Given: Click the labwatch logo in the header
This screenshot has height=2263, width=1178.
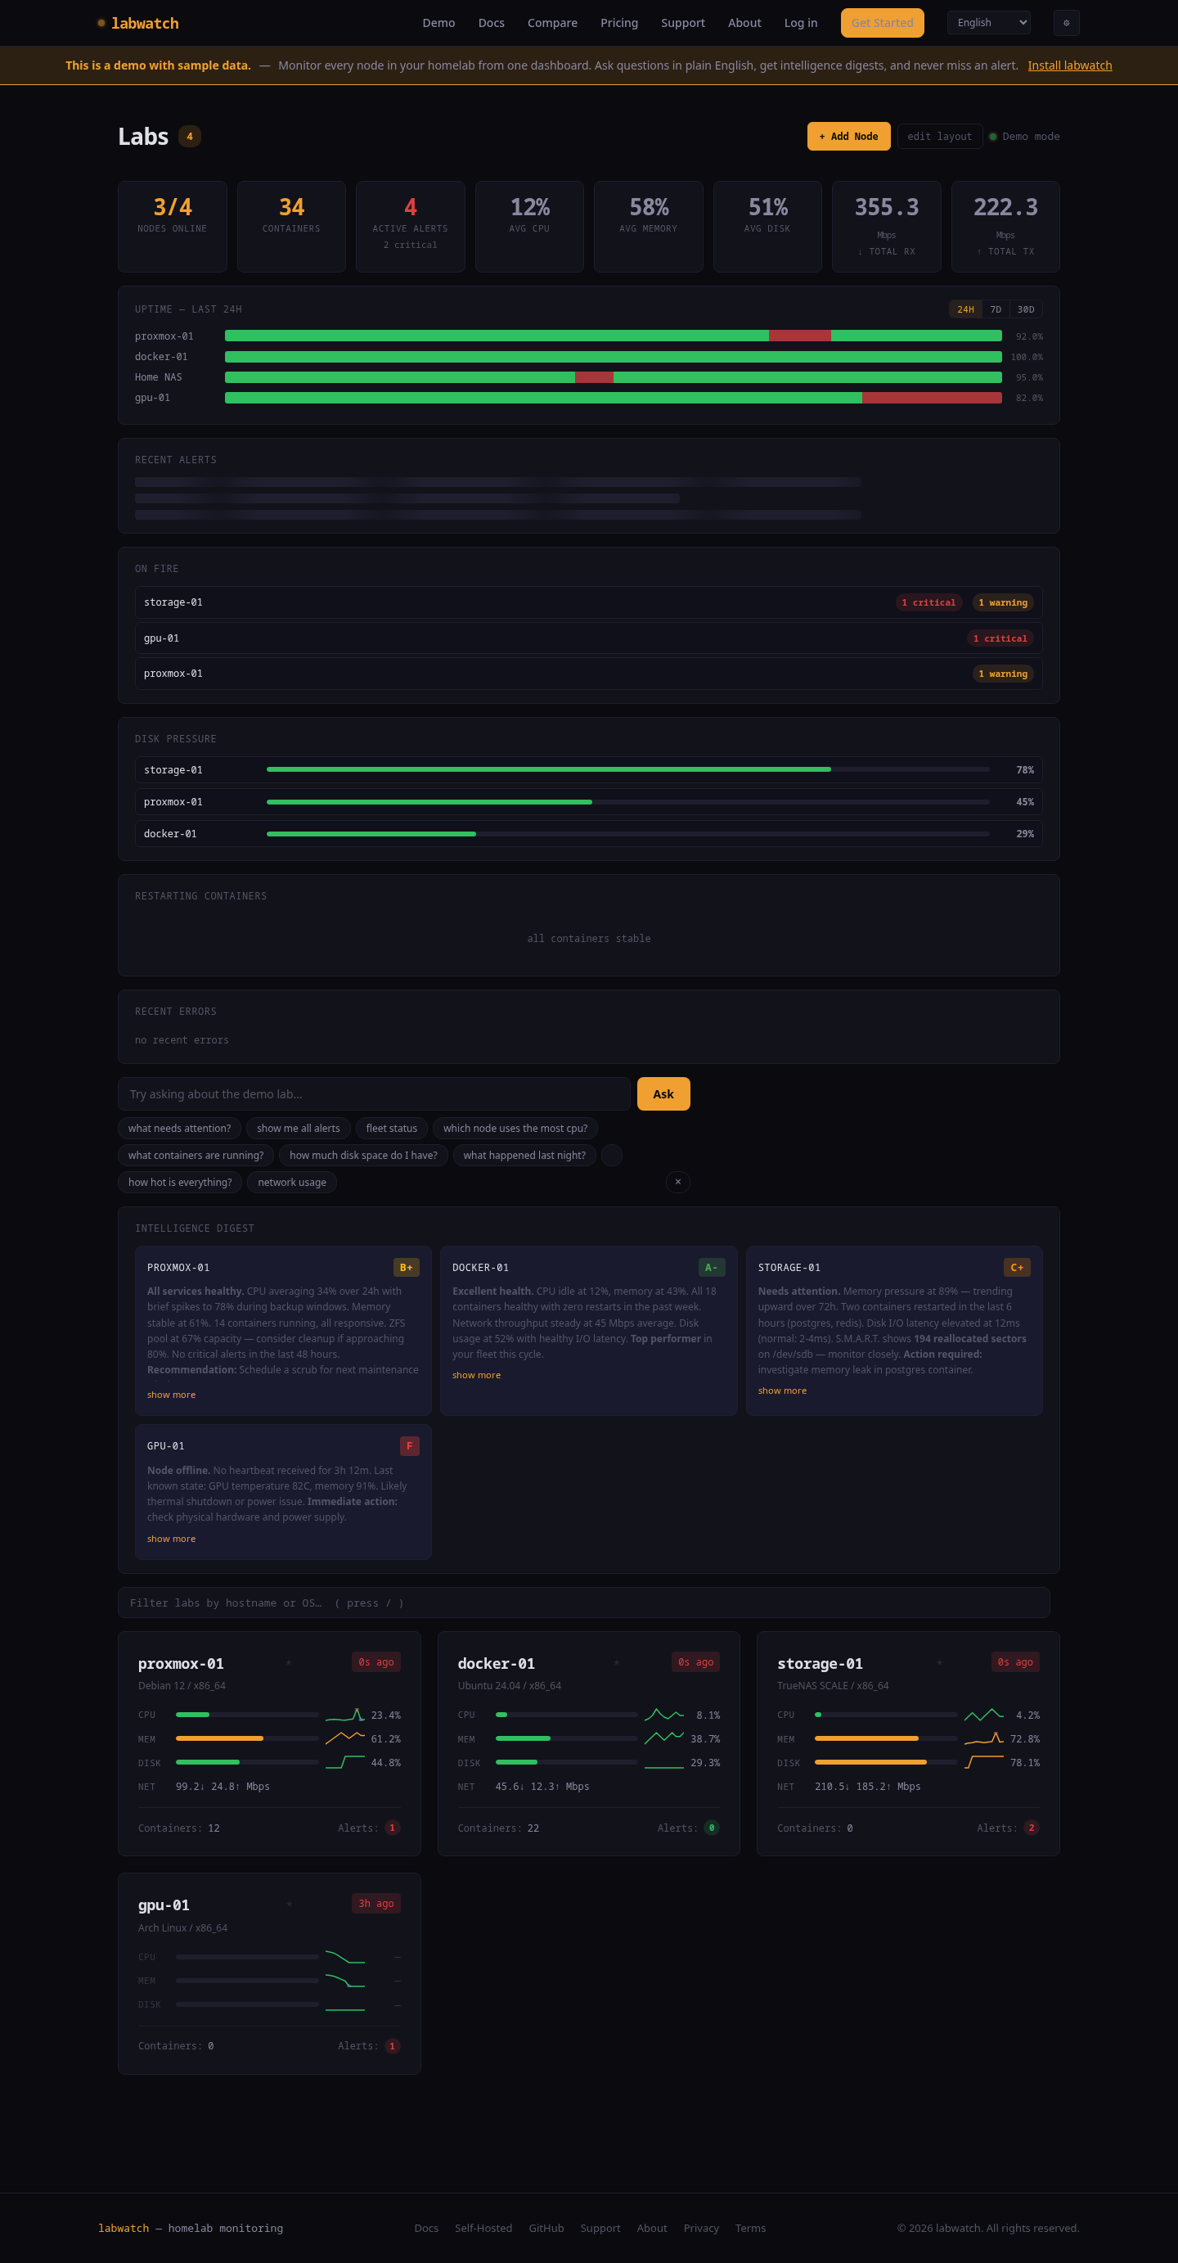Looking at the screenshot, I should (x=137, y=23).
